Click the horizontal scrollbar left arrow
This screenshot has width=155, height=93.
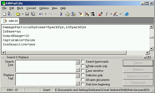(3, 52)
